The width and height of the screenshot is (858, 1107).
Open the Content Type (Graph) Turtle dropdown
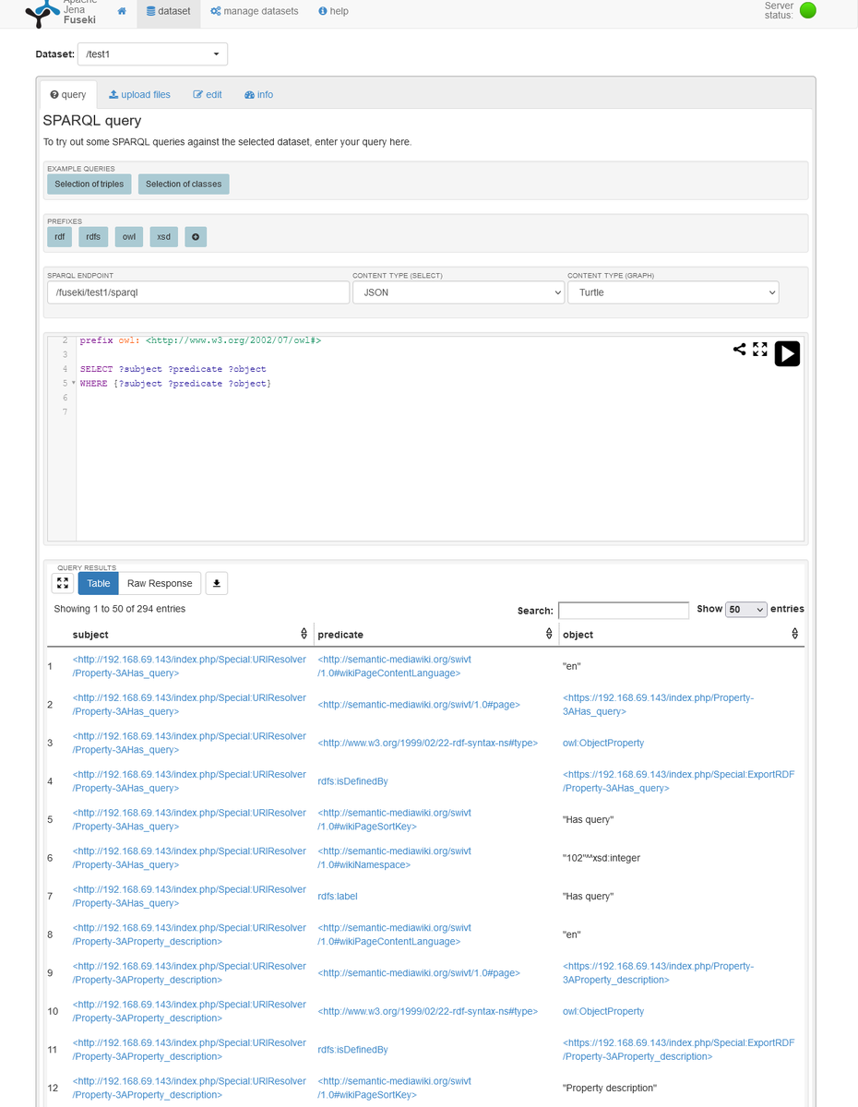[x=673, y=292]
